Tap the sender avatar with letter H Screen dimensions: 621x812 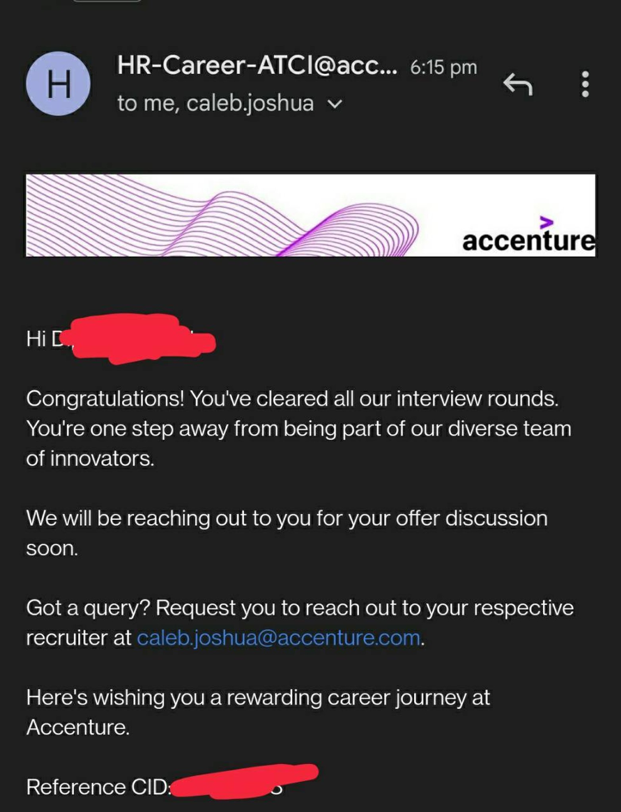click(x=58, y=84)
